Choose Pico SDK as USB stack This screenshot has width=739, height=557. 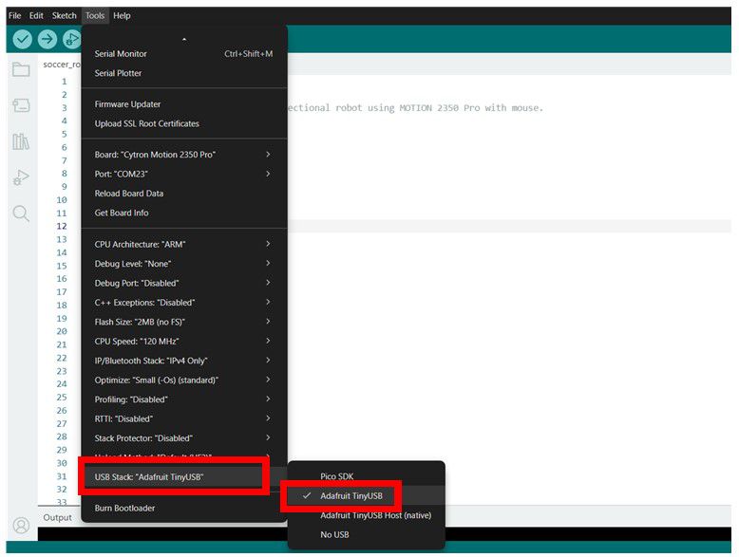(x=336, y=476)
